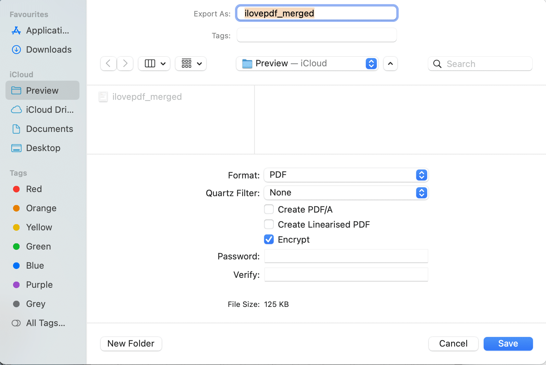Open the Quartz Filter dropdown

click(346, 193)
